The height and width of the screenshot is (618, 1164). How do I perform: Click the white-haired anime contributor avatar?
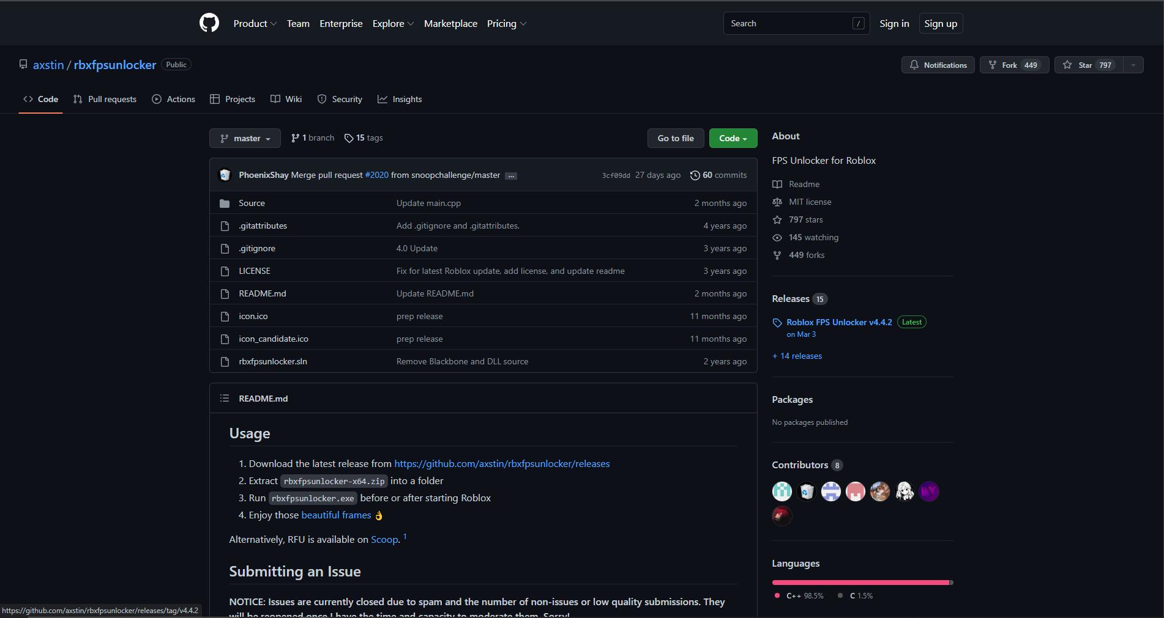click(x=905, y=491)
